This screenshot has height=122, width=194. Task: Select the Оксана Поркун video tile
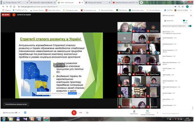(153, 71)
